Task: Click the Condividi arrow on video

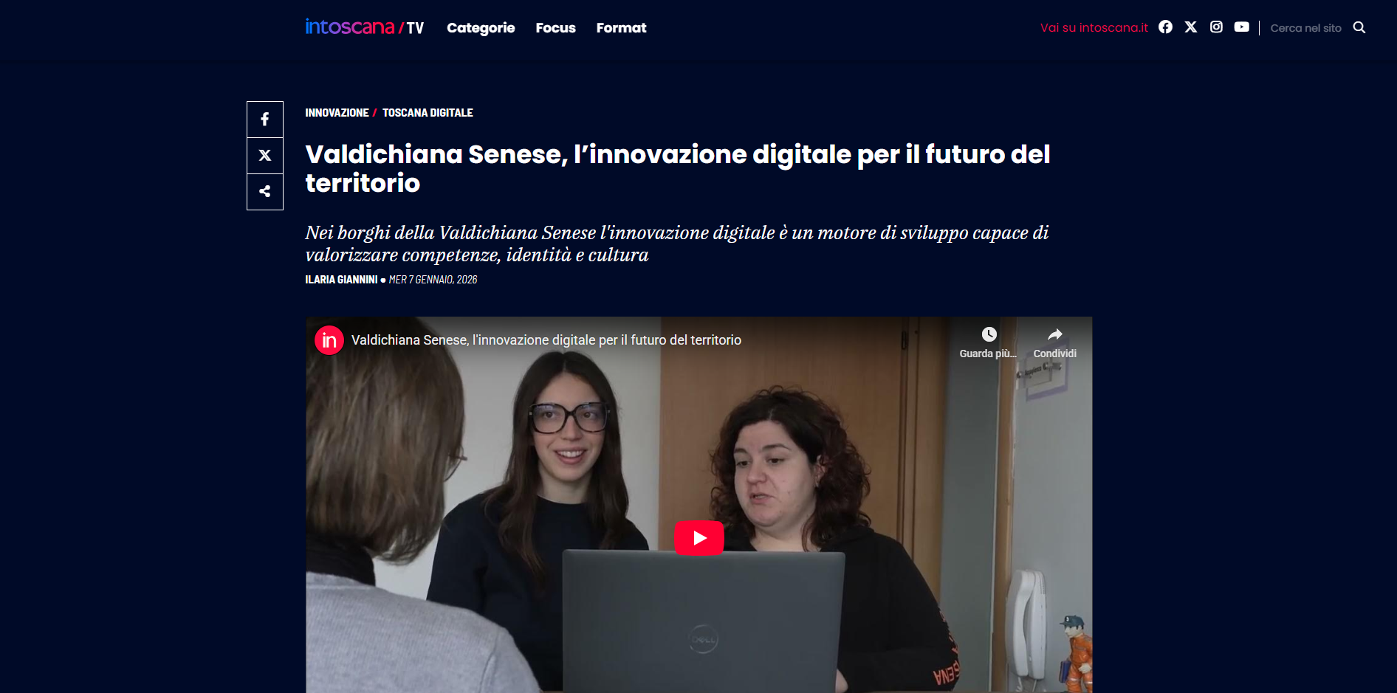Action: [1055, 334]
